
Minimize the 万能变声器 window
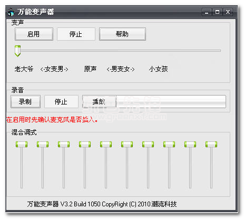coord(207,12)
